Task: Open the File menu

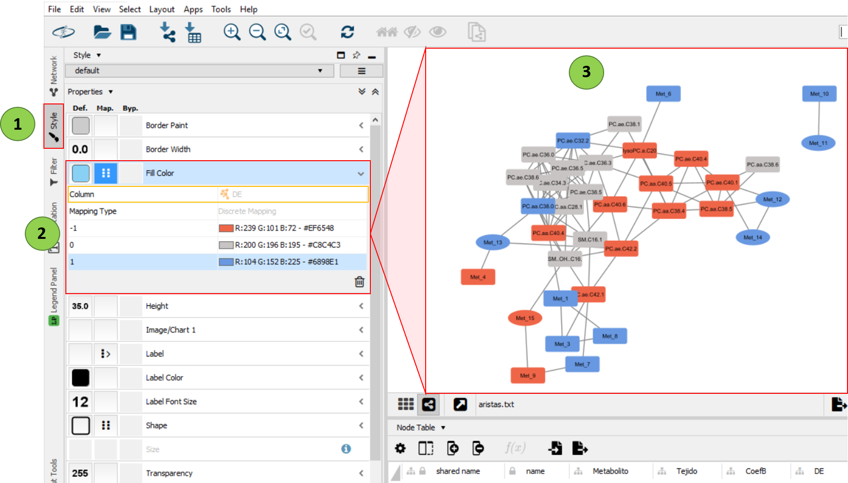Action: point(54,9)
